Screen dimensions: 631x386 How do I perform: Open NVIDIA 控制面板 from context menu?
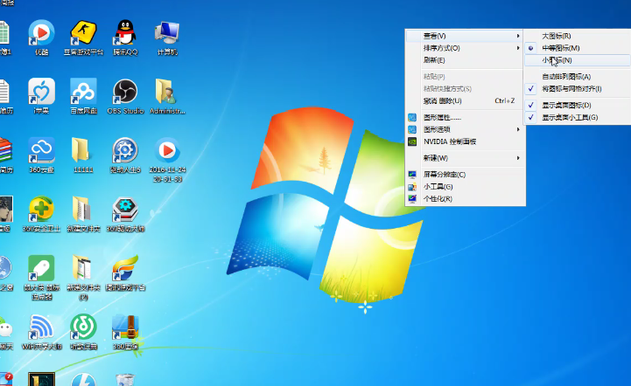[465, 141]
